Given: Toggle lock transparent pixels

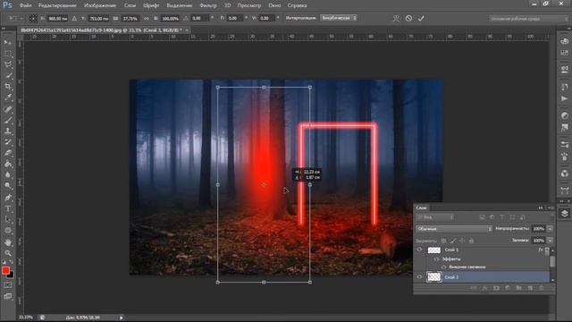Looking at the screenshot, I should point(443,241).
